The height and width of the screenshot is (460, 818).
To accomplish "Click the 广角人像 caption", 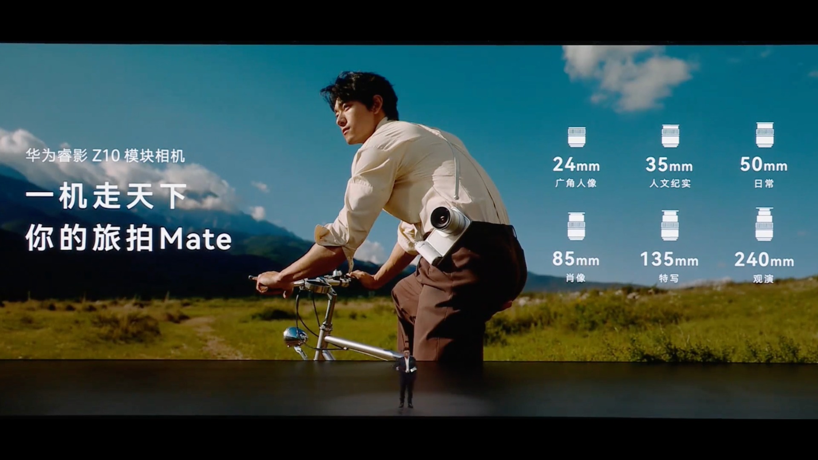I will click(x=576, y=184).
